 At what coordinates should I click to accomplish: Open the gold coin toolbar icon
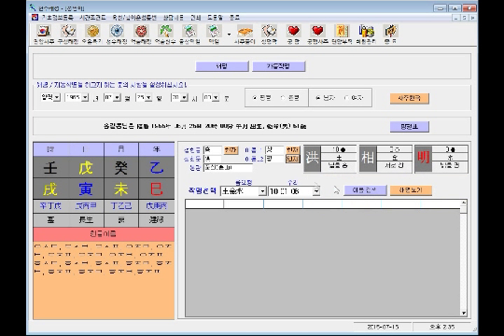pyautogui.click(x=92, y=31)
